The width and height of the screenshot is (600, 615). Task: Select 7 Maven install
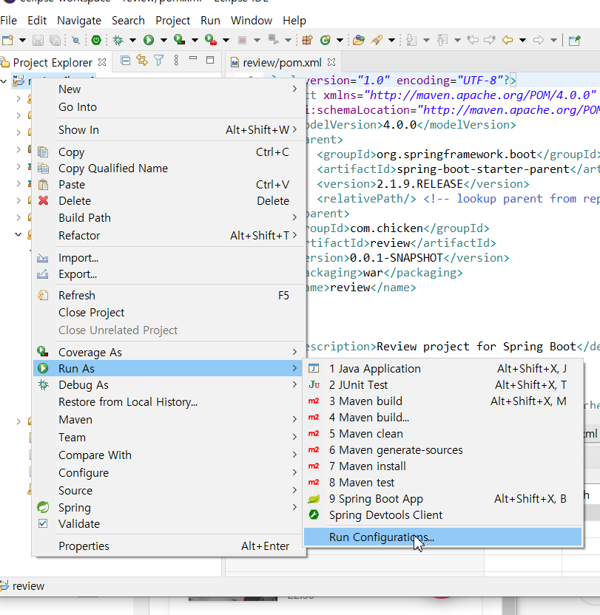pos(442,466)
